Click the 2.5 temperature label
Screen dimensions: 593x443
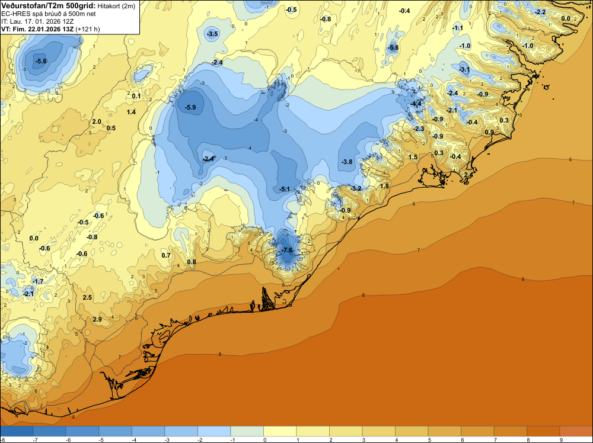coord(87,297)
